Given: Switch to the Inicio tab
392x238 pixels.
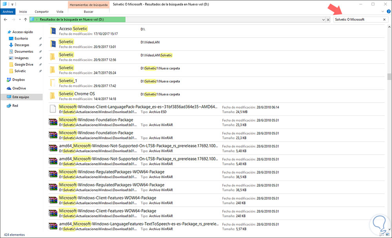Looking at the screenshot, I should (23, 11).
